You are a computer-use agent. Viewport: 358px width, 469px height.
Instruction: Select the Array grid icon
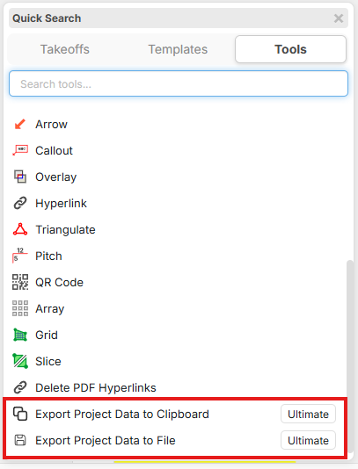point(20,308)
